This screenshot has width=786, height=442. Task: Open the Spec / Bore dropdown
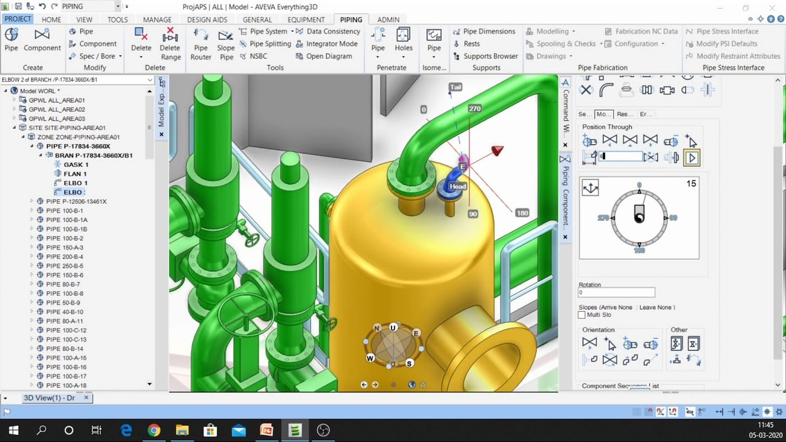120,56
